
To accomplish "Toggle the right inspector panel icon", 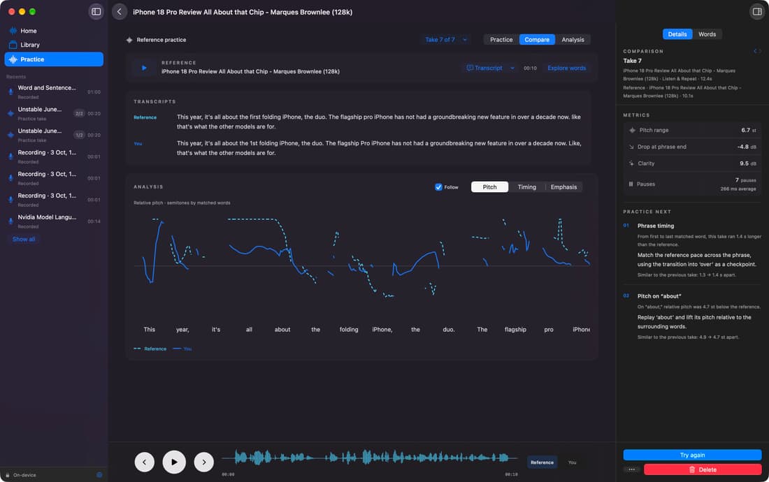I will pos(757,12).
